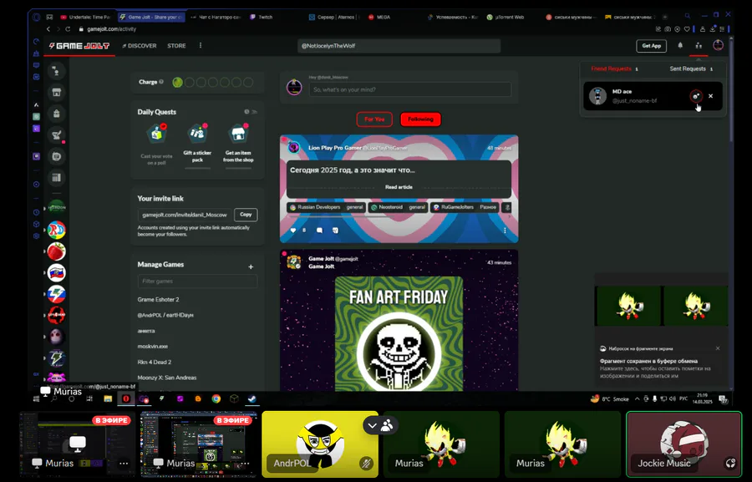Place a sticker on Lion Play Pro Gamer post

(x=335, y=231)
